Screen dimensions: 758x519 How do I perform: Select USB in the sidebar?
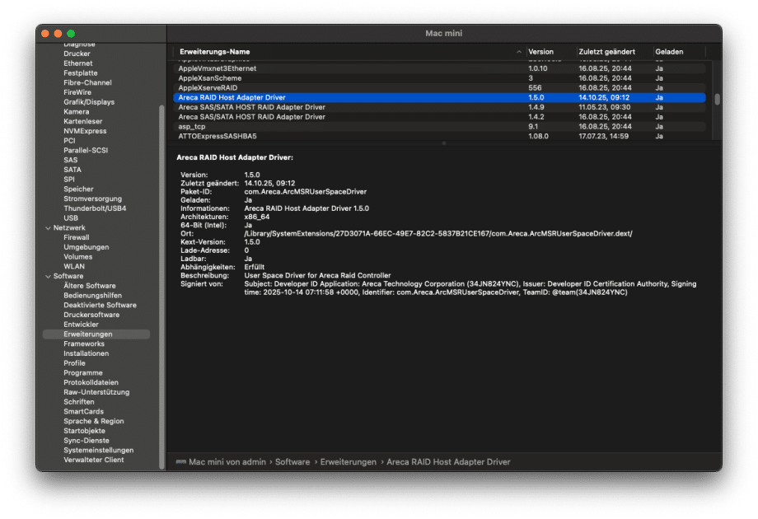(x=71, y=218)
